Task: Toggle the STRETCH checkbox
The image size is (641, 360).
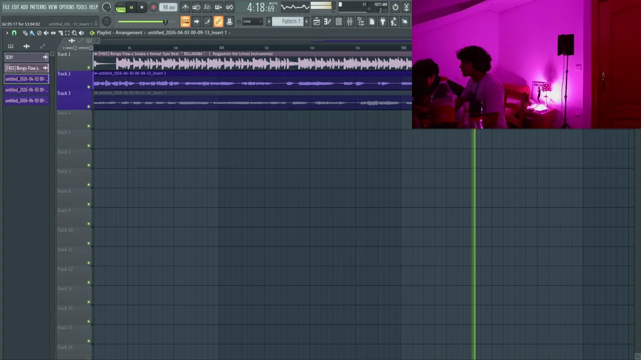Action: pos(91,48)
